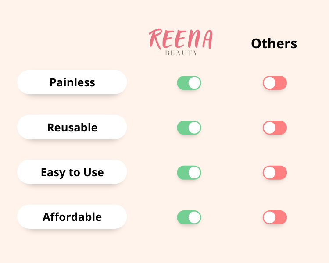Select the Reusable feature pill
Image resolution: width=329 pixels, height=263 pixels.
point(72,128)
